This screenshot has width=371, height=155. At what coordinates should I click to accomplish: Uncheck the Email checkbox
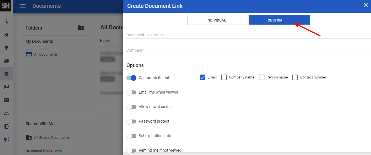203,77
